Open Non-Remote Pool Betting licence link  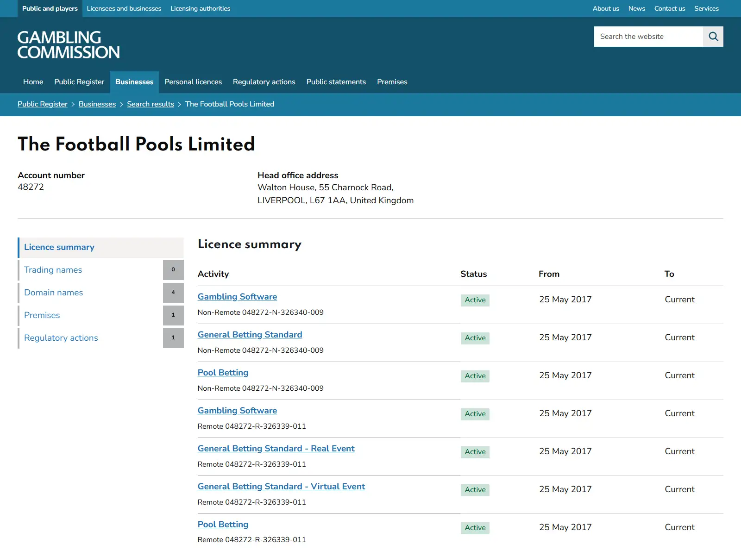(x=223, y=373)
